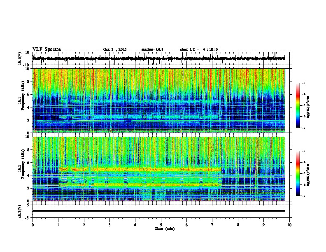Click the ch.2 spectrogram color scale bar
This screenshot has height=252, width=326.
pos(298,173)
